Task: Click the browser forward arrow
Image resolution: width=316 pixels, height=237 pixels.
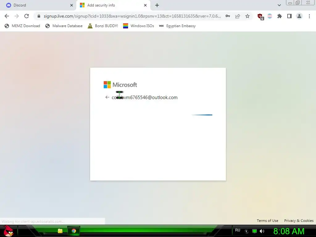Action: pos(17,16)
